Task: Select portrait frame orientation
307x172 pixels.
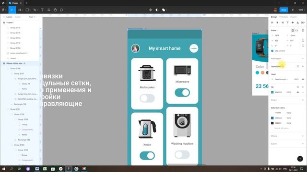Action: (293, 31)
